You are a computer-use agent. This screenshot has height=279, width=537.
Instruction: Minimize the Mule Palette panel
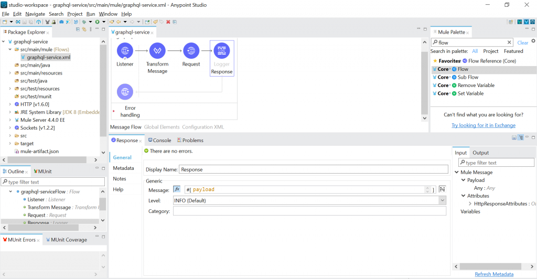point(527,29)
